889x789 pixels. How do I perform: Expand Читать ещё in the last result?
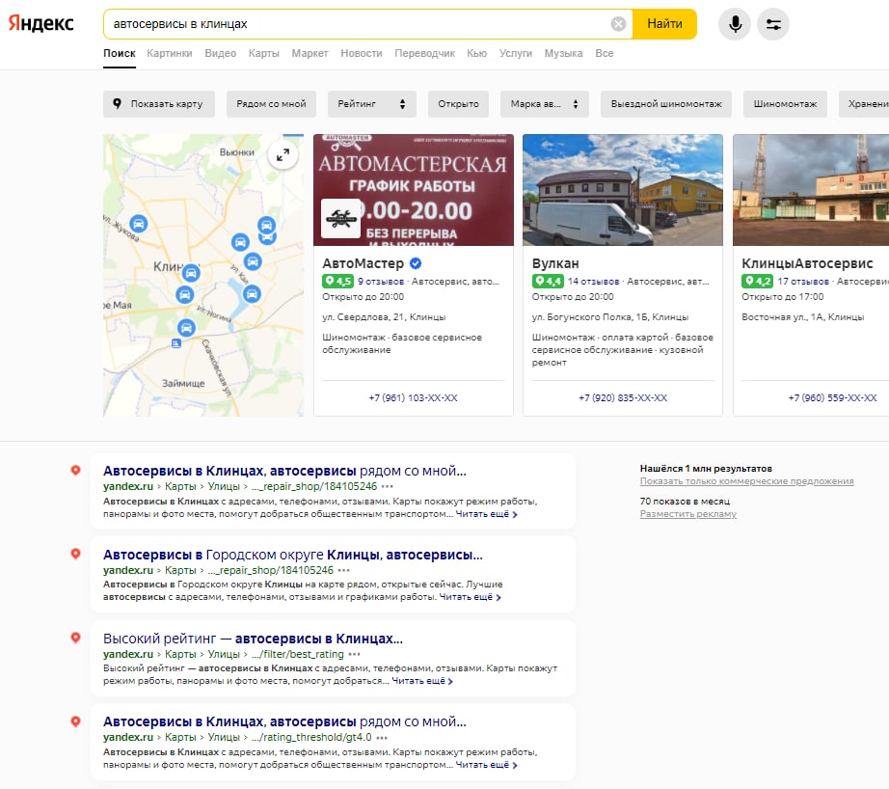487,765
